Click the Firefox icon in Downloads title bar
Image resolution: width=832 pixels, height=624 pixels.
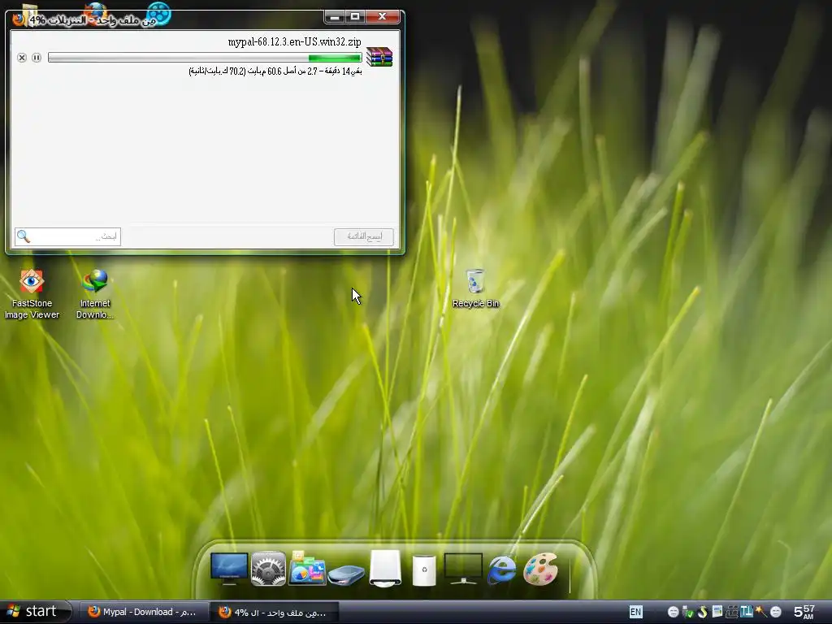pyautogui.click(x=19, y=19)
